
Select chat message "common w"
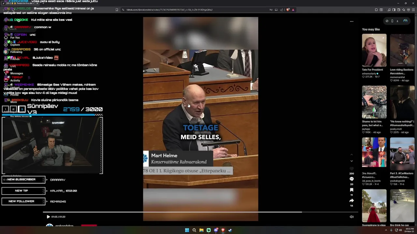tap(43, 27)
